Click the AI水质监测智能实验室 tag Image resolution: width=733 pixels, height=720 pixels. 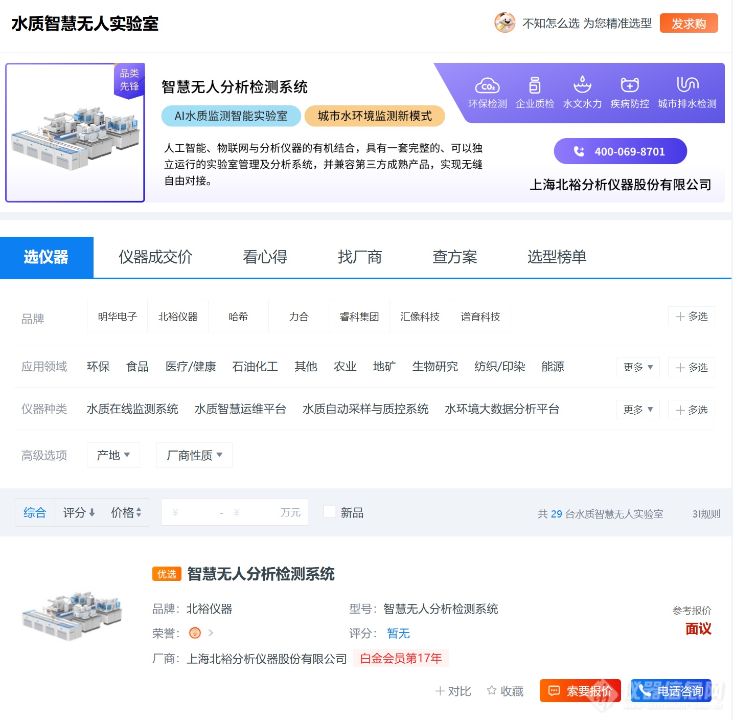pos(231,116)
